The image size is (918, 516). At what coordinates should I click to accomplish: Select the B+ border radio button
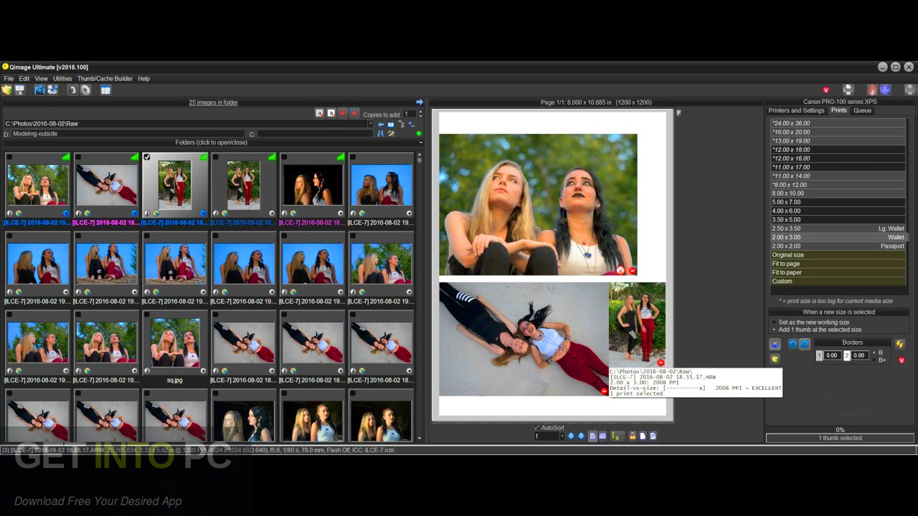(x=874, y=360)
